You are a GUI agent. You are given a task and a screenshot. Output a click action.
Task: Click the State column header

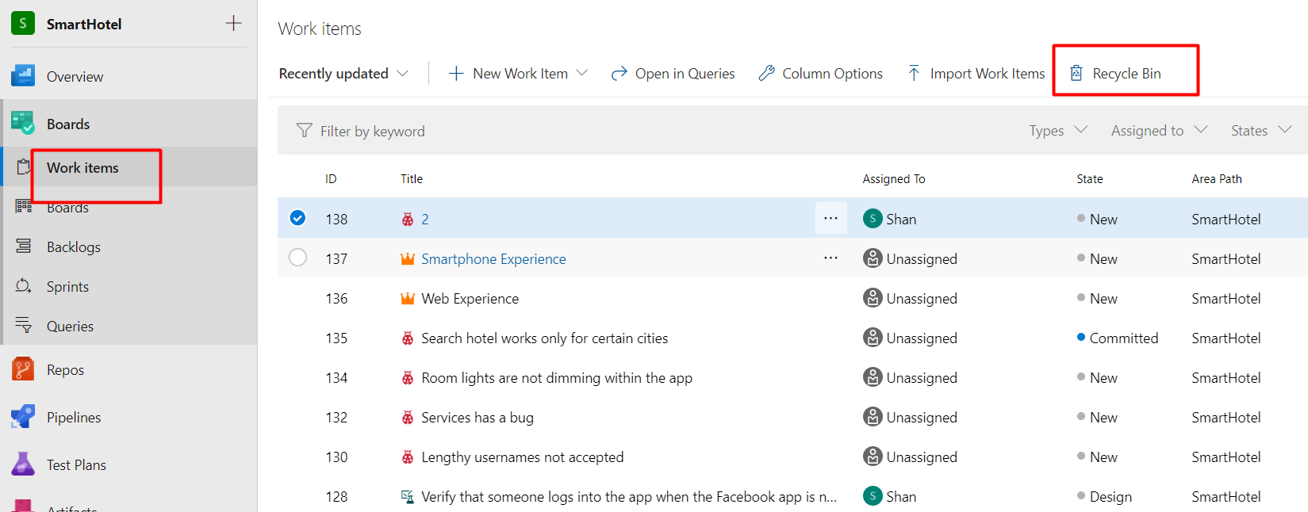(x=1090, y=179)
